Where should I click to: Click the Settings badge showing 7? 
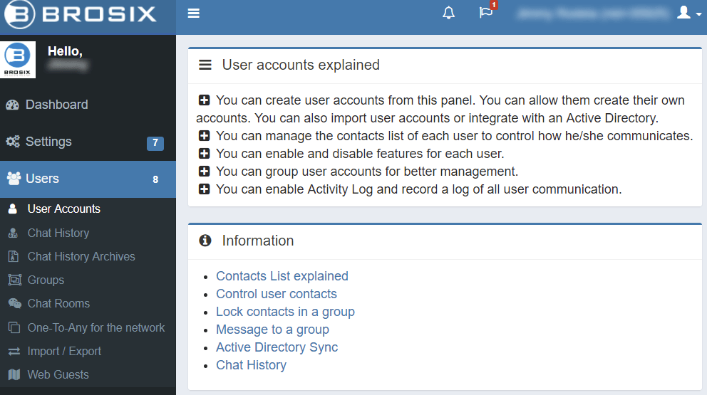click(155, 143)
